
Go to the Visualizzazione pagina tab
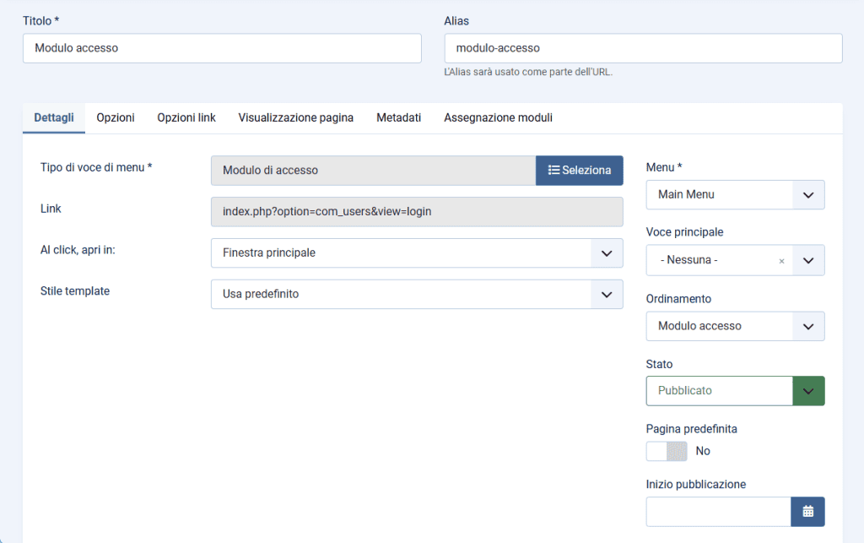click(295, 118)
